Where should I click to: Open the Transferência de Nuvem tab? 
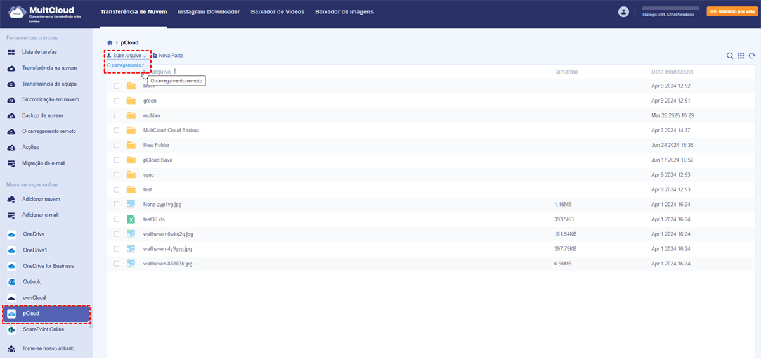(x=134, y=11)
